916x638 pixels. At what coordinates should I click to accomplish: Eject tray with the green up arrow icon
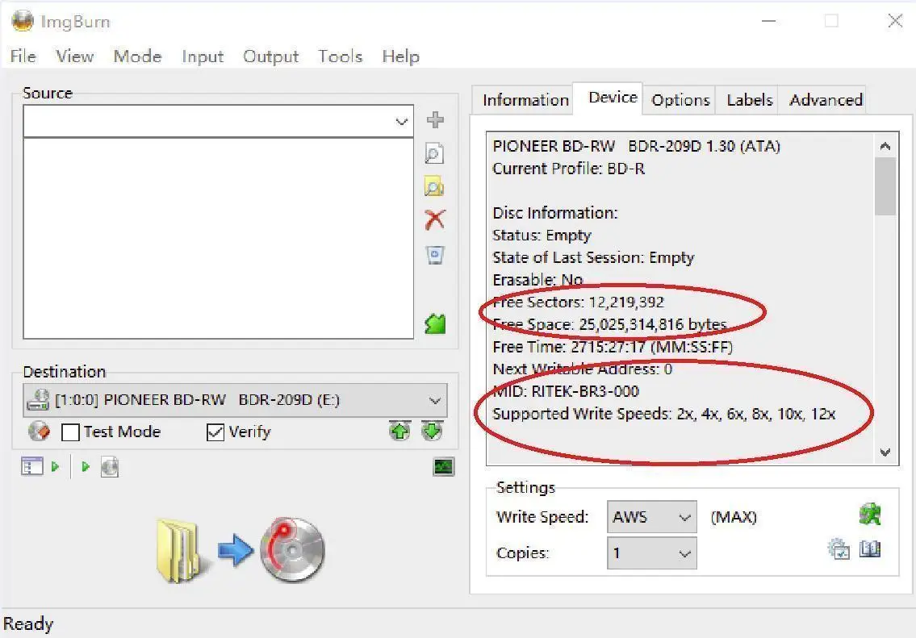399,432
